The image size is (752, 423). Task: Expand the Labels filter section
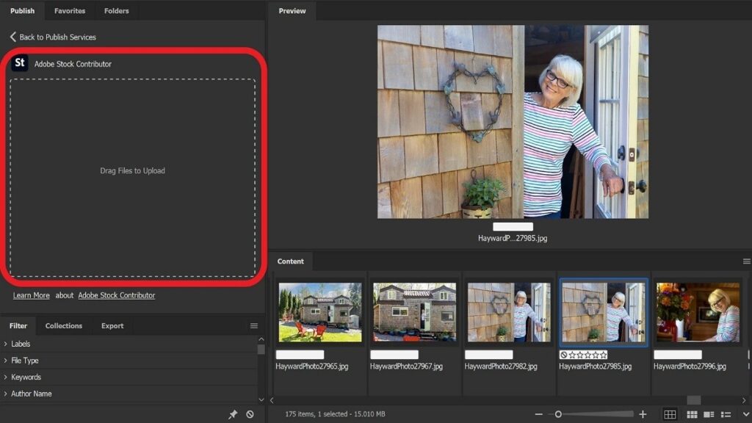coord(22,344)
